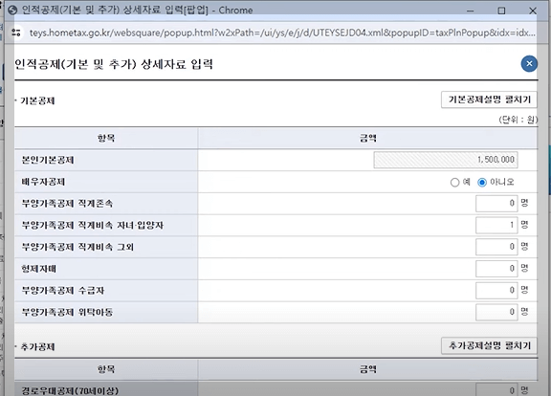
Task: Click the 부양가족공제 위탁아동 count field
Action: point(496,313)
